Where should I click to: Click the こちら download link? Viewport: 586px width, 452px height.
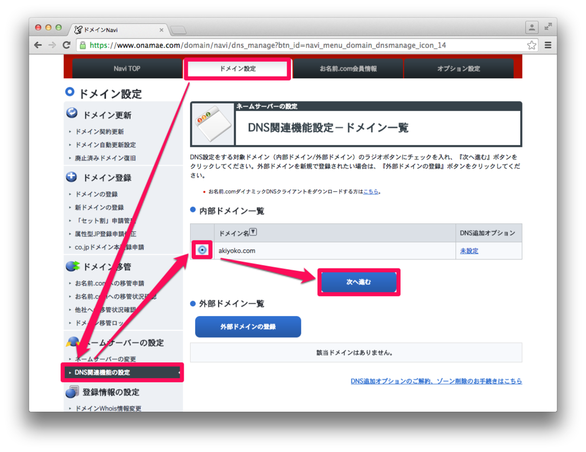point(370,191)
